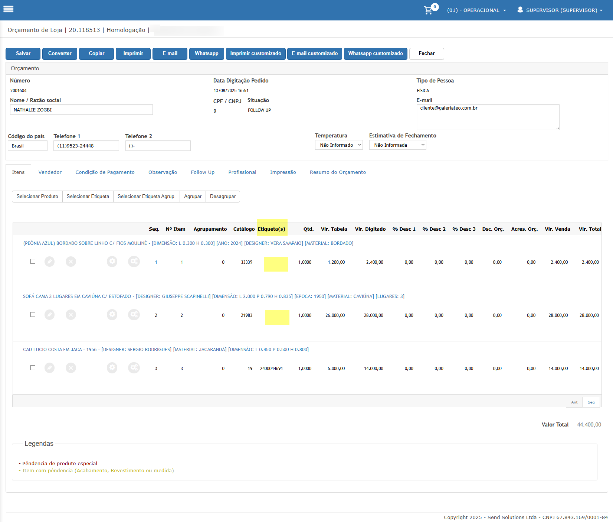613x522 pixels.
Task: Click the pencil edit icon for item 1
Action: point(49,262)
